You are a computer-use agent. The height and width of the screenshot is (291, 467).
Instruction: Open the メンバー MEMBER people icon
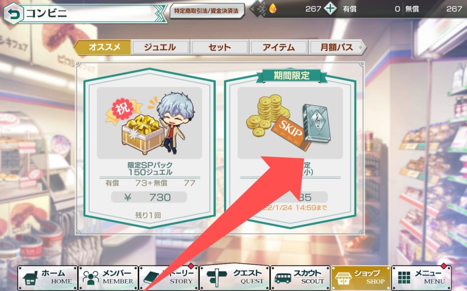tap(91, 278)
